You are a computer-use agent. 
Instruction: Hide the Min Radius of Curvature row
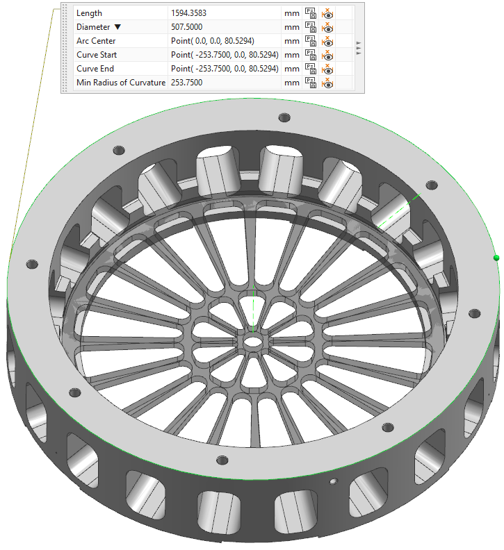(327, 83)
